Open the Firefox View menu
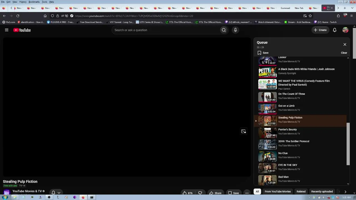Screen dimensions: 356x200 click(15, 2)
